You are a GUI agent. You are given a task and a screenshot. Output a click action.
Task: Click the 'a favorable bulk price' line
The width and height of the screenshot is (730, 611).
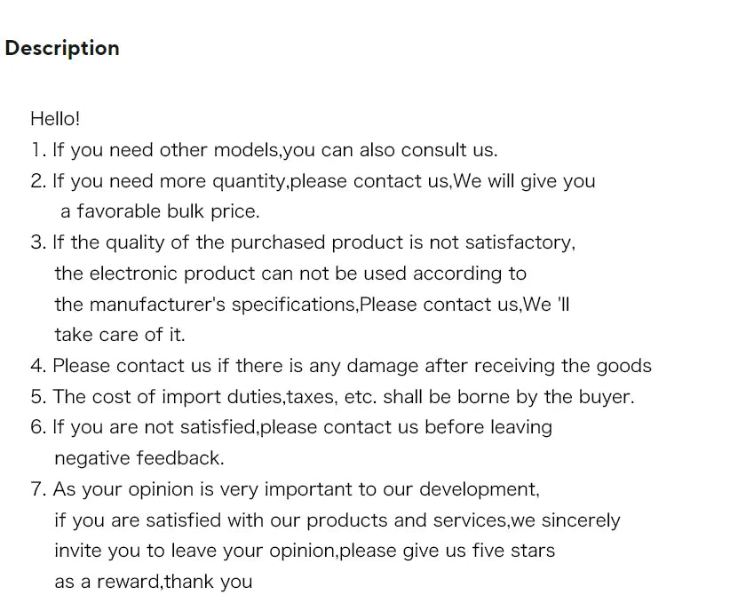[x=160, y=211]
